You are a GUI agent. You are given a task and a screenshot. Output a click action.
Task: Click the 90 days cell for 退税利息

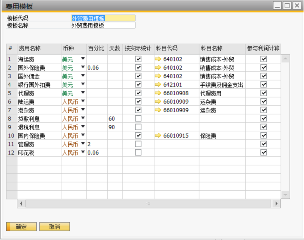(x=115, y=127)
